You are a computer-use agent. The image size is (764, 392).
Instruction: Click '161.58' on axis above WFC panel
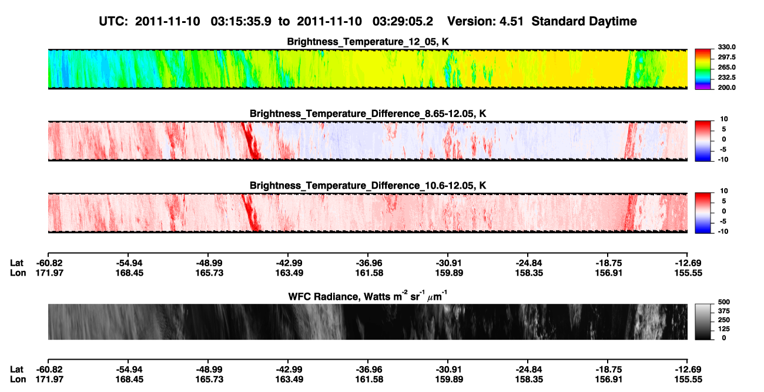point(368,273)
